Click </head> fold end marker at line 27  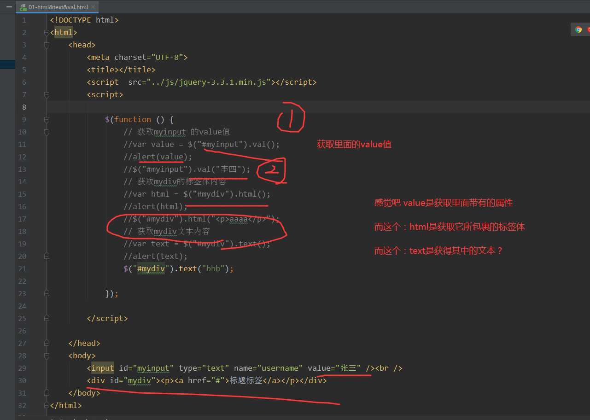[x=47, y=344]
